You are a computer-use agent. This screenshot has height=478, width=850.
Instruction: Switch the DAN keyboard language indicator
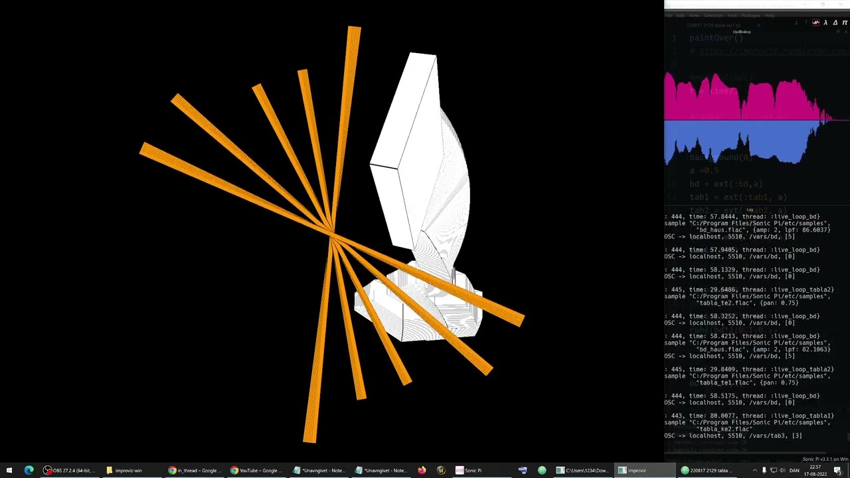point(794,471)
